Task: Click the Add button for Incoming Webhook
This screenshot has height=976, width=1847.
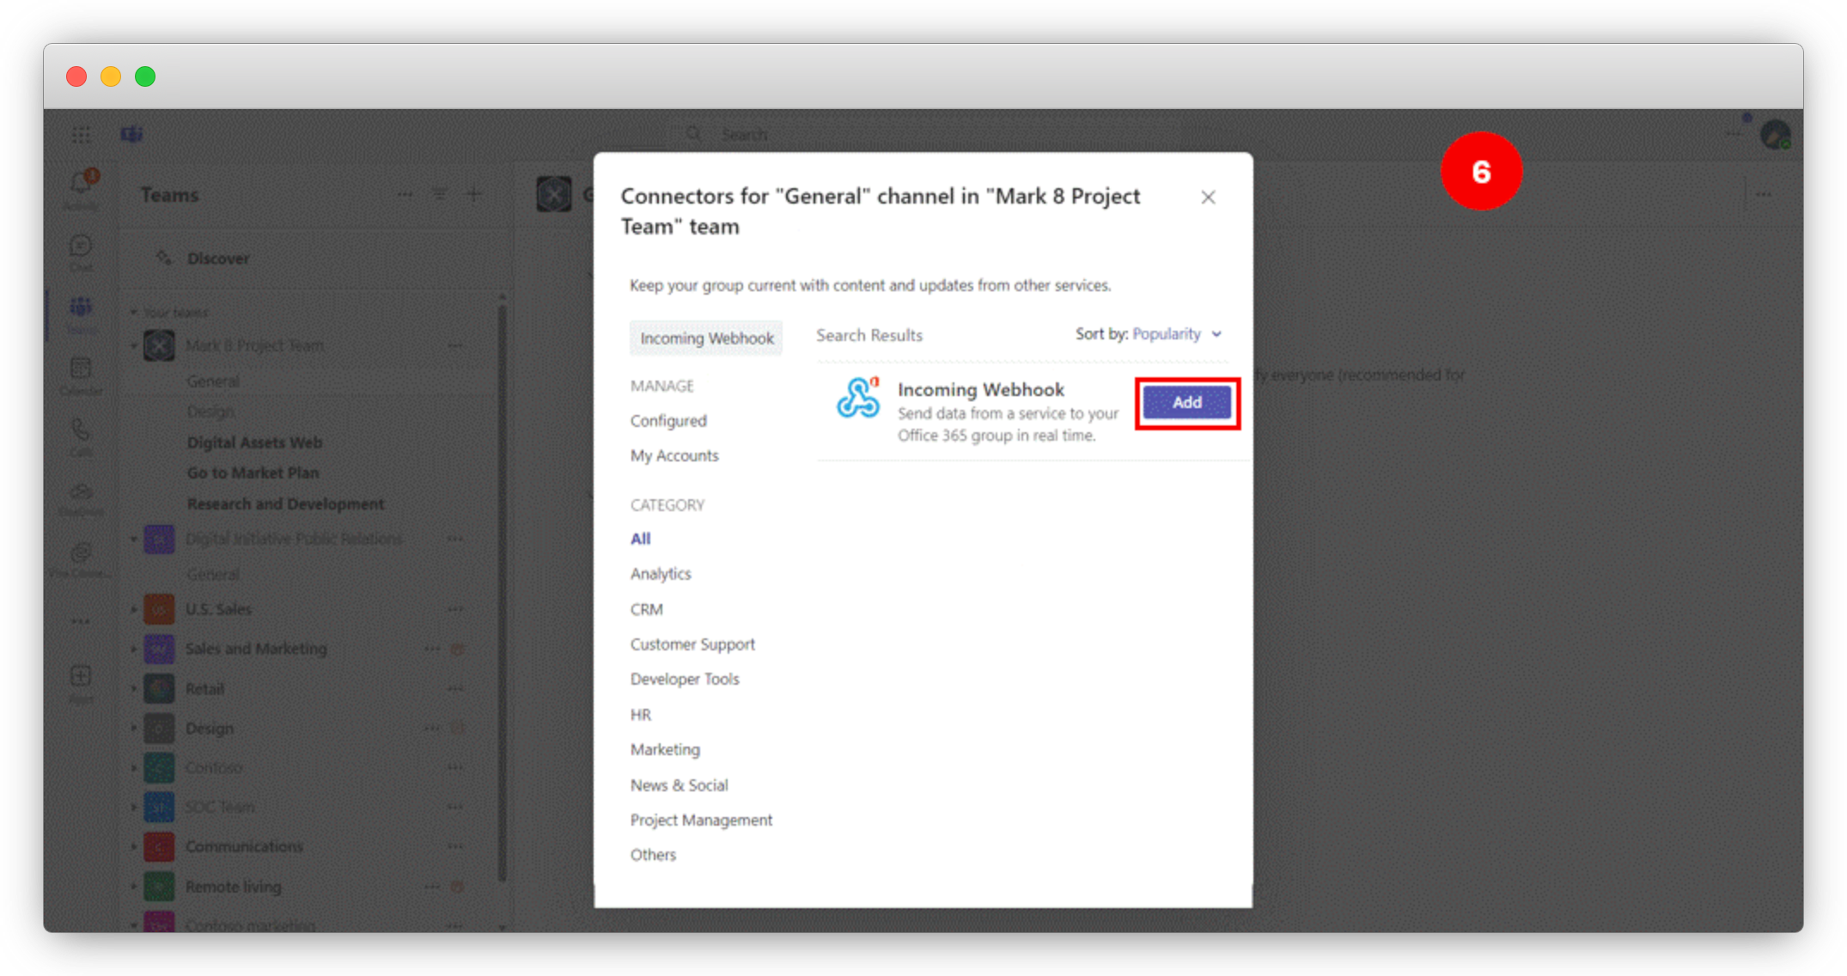Action: point(1186,402)
